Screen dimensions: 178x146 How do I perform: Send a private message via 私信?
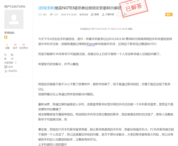[x=11, y=67]
